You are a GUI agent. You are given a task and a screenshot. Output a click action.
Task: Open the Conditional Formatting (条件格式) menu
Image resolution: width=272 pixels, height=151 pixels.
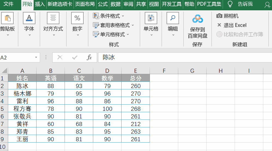click(x=108, y=16)
